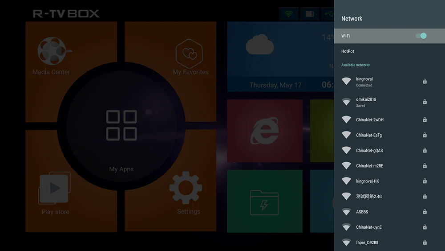
Task: Click the lock icon next to kingnovel-HK
Action: click(x=425, y=181)
